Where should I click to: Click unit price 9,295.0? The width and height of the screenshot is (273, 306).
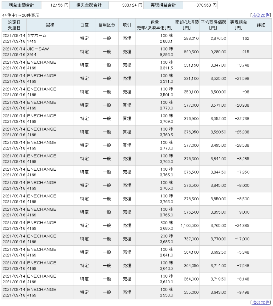click(166, 55)
